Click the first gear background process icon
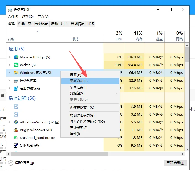Image resolution: width=195 pixels, height=173 pixels. coord(16,107)
